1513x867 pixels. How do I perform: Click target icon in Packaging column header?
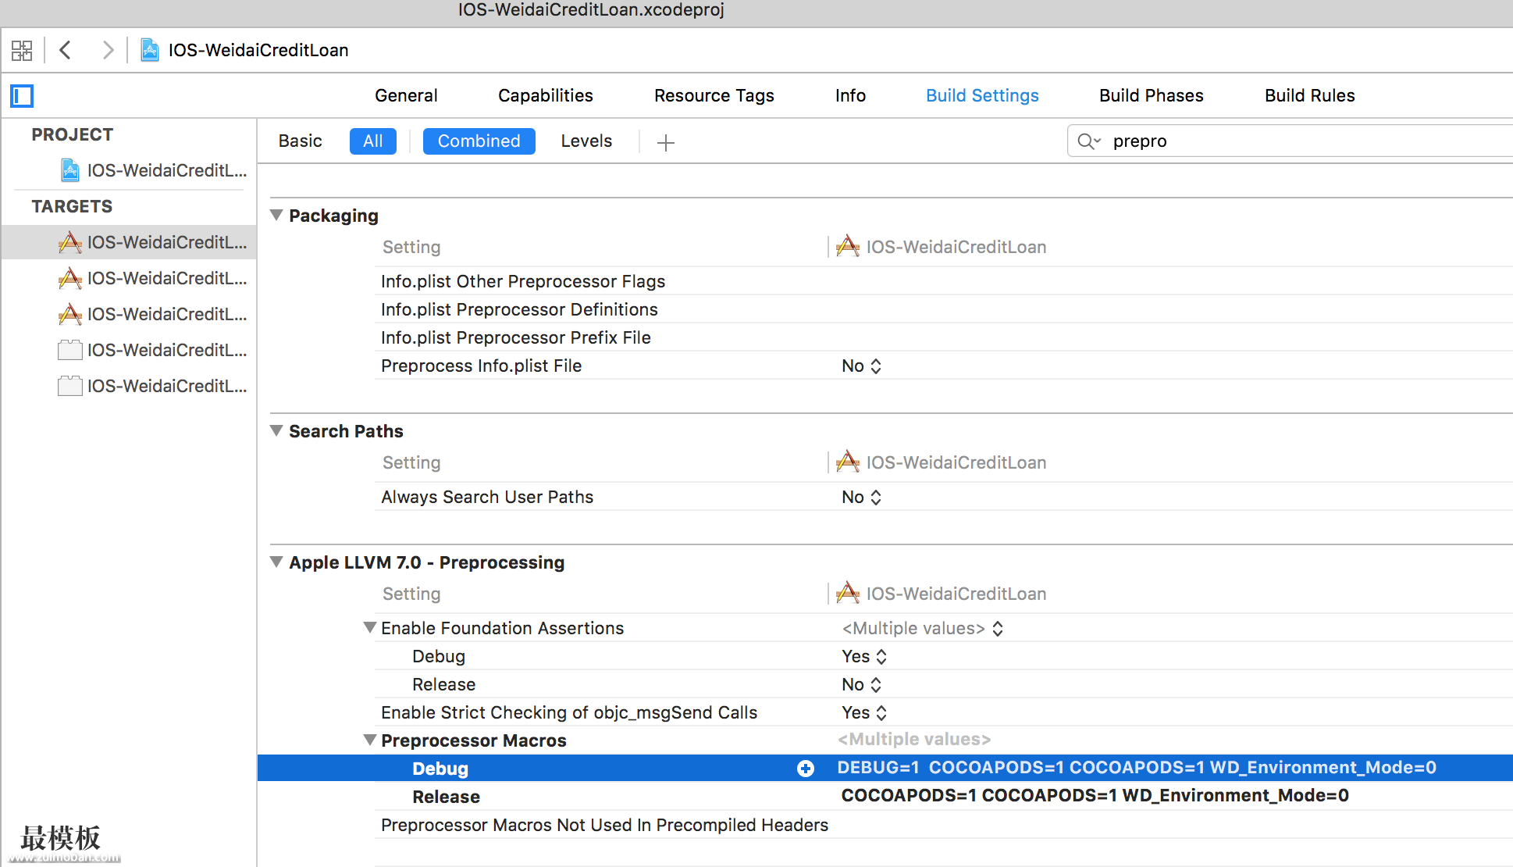click(x=848, y=247)
